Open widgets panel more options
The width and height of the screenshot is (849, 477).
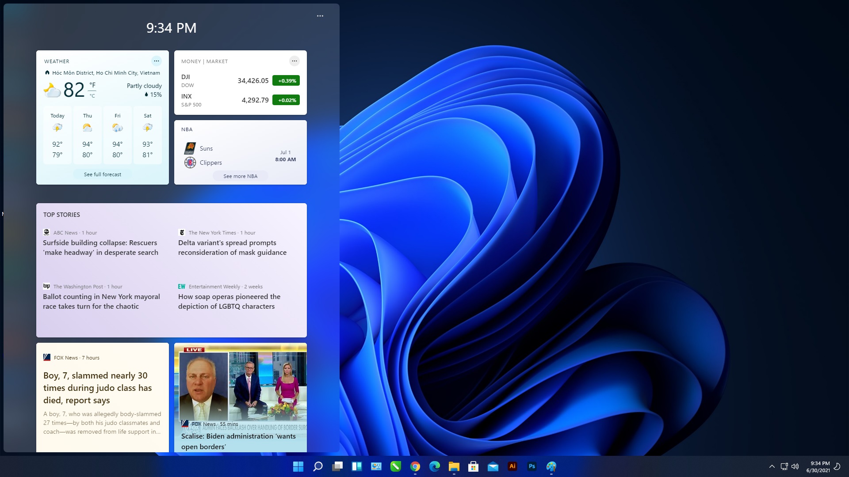(x=320, y=16)
